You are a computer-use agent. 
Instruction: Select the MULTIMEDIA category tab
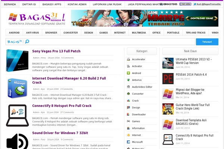[139, 33]
